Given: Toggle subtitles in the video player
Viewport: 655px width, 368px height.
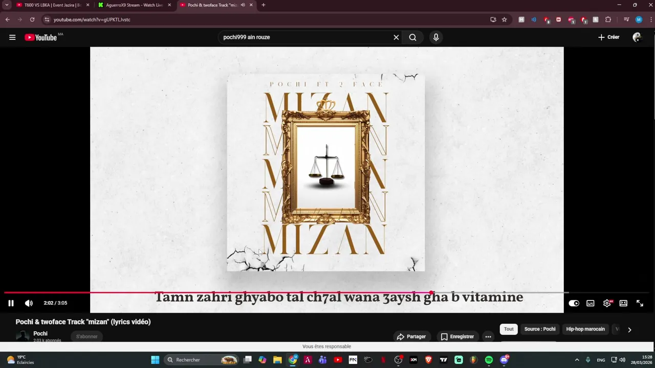Looking at the screenshot, I should [x=591, y=303].
